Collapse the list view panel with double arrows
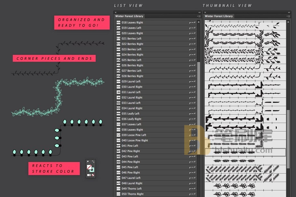The image size is (296, 197). tap(199, 12)
